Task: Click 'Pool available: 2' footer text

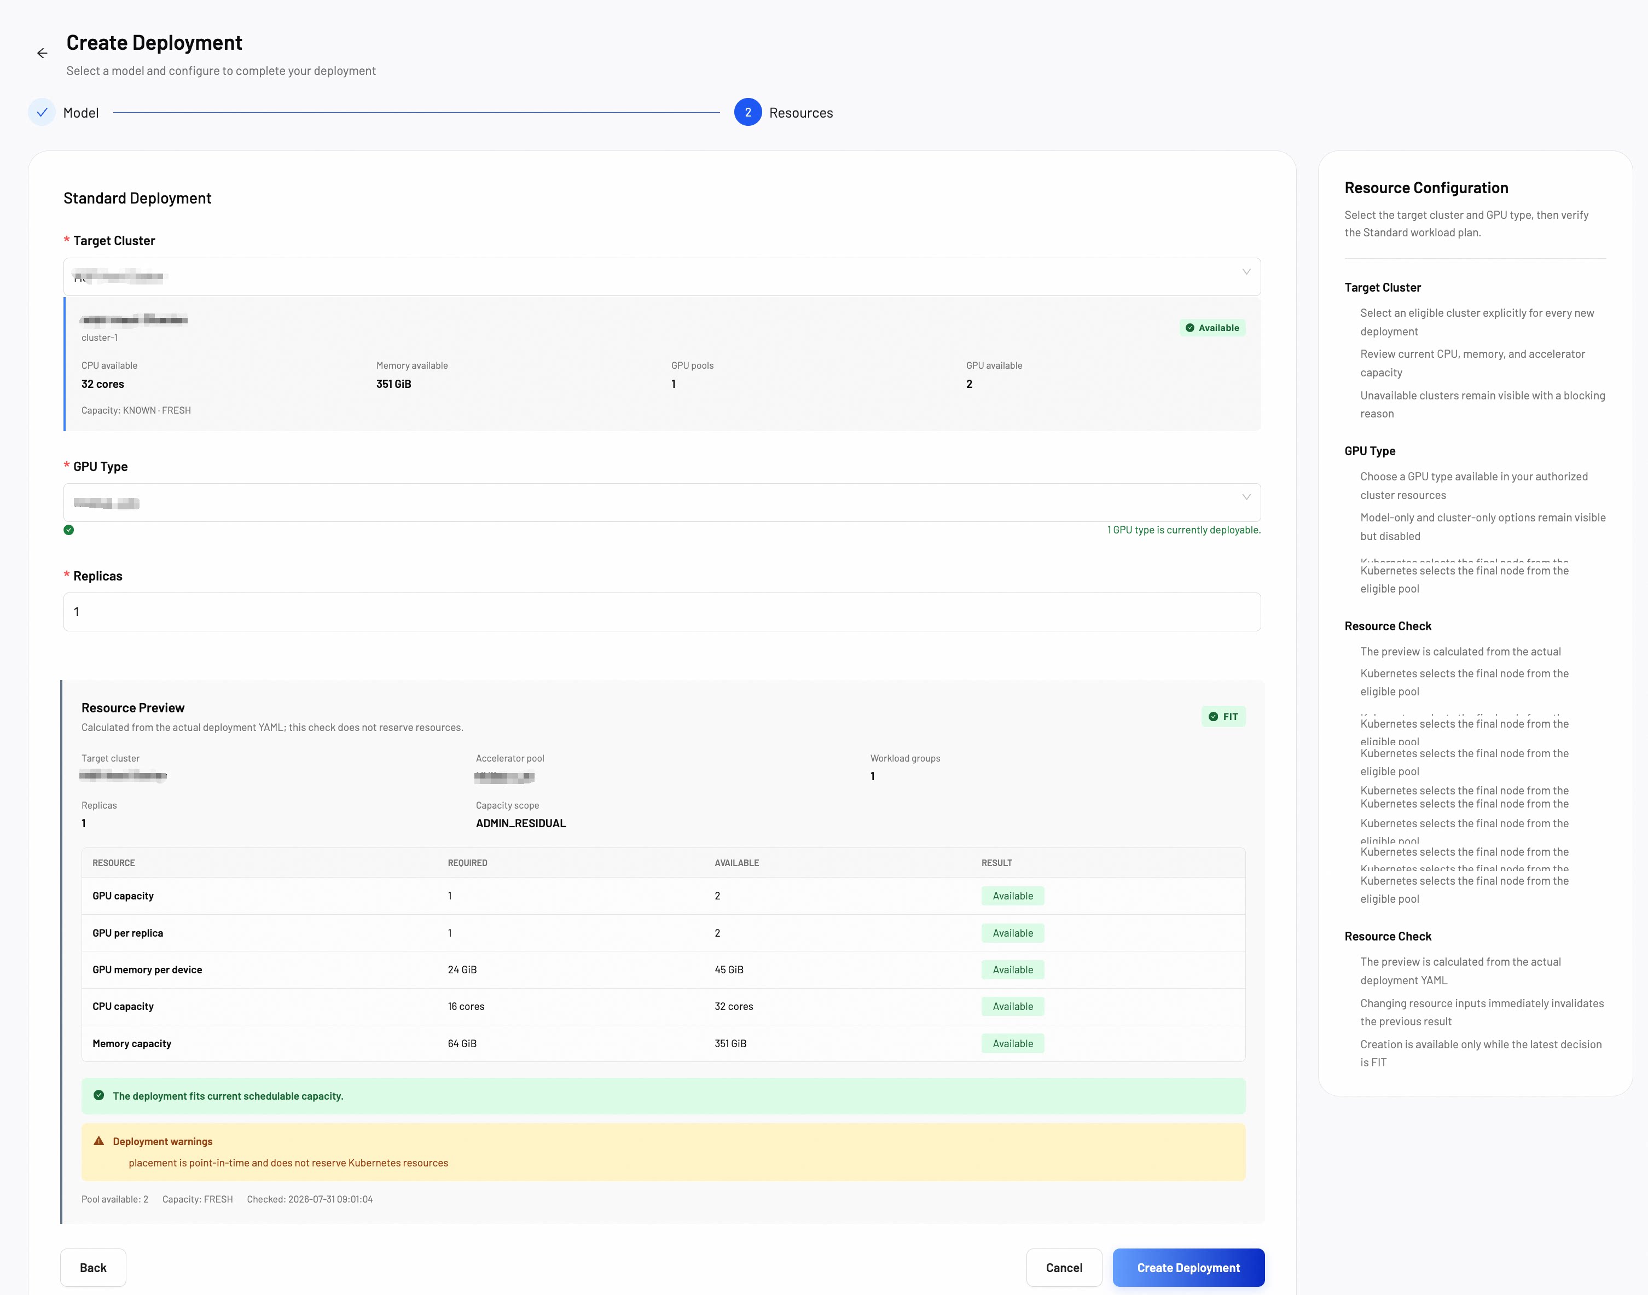Action: click(114, 1199)
